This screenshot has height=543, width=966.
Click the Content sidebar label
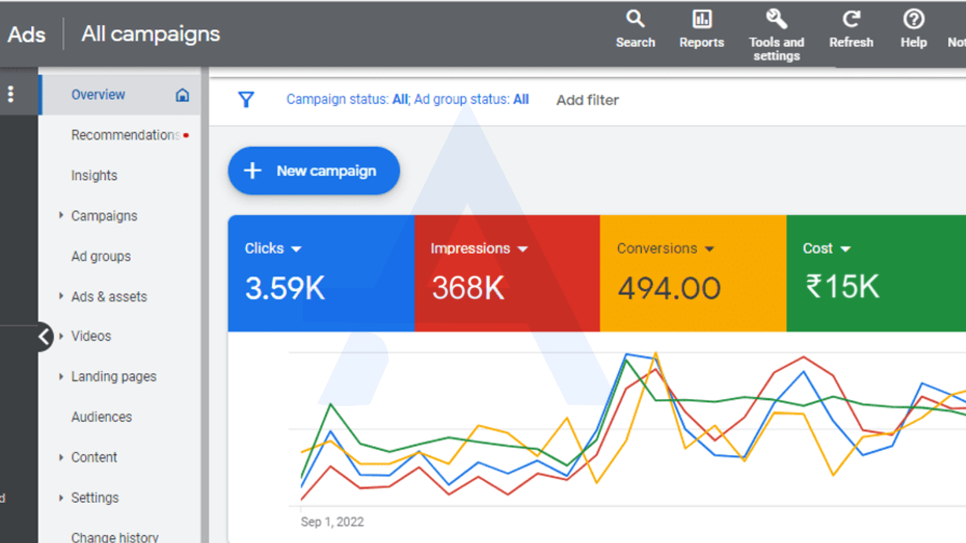94,457
